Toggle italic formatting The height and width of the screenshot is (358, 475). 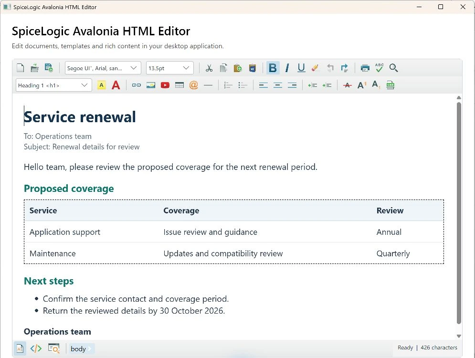tap(287, 68)
